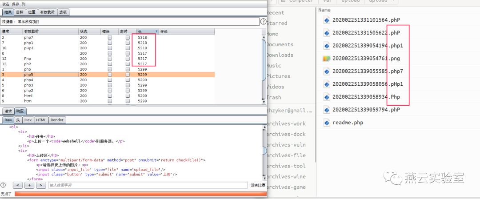
Task: Toggle the 错误 checkbox in the html row
Action: point(110,96)
